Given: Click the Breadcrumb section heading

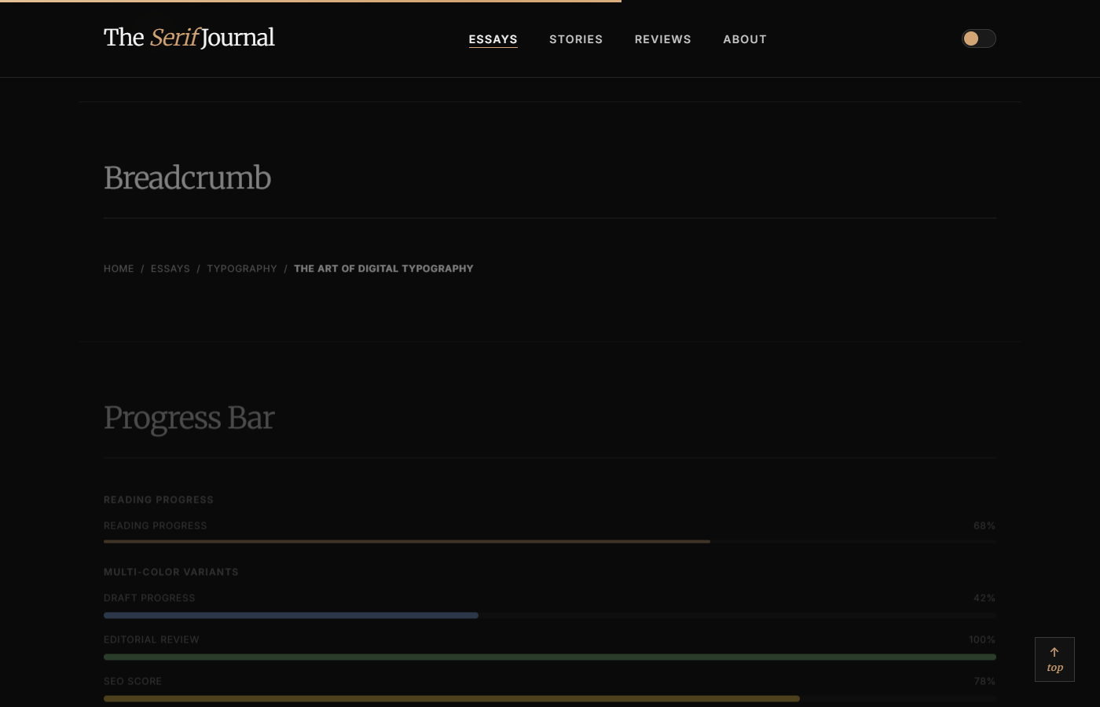Looking at the screenshot, I should click(187, 178).
